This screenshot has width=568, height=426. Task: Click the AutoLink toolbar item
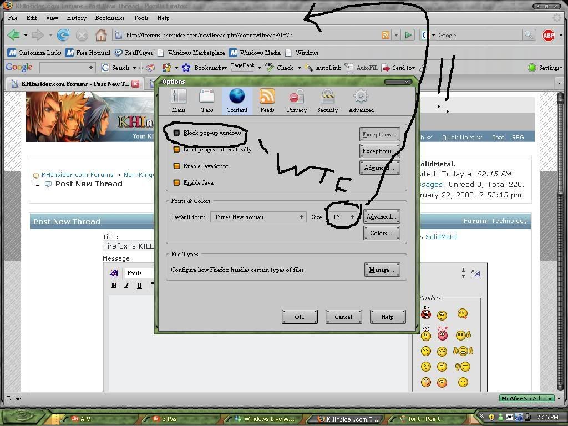click(323, 68)
